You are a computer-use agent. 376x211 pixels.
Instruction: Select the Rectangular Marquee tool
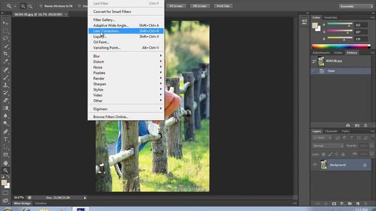coord(5,30)
